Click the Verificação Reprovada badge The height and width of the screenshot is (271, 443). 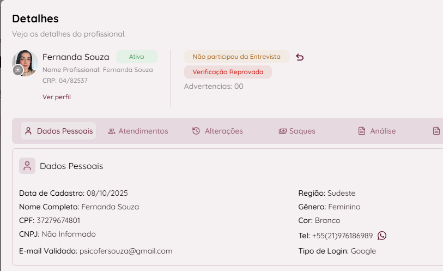pos(228,72)
